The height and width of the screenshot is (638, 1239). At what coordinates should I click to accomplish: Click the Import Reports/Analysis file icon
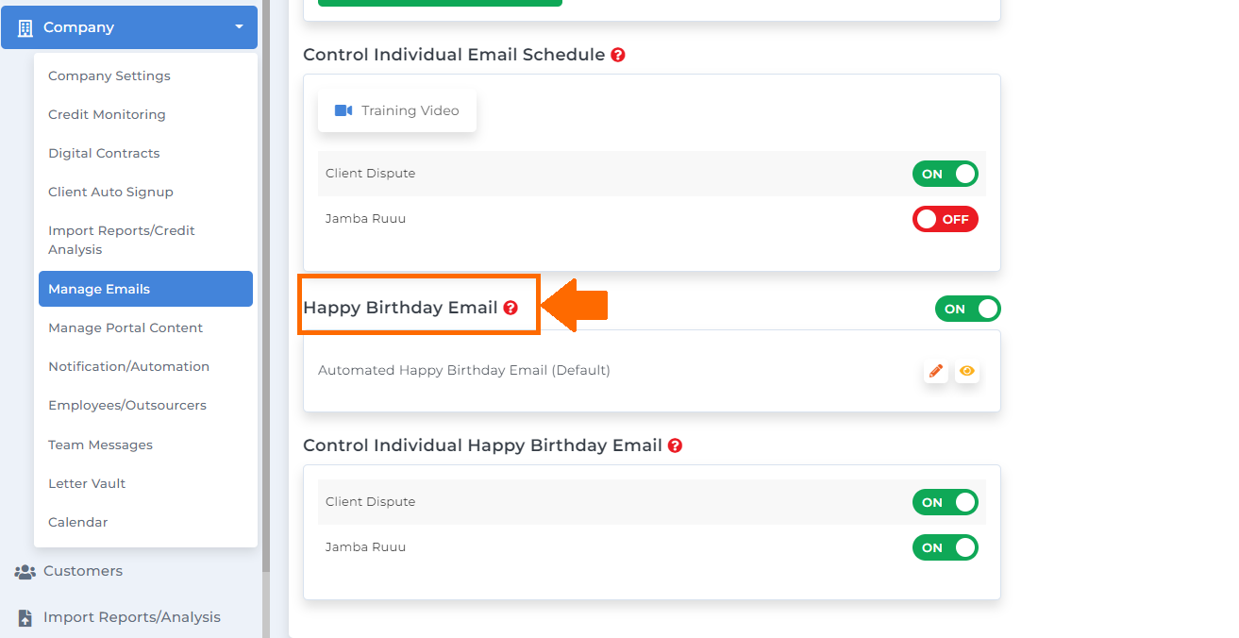click(x=25, y=617)
